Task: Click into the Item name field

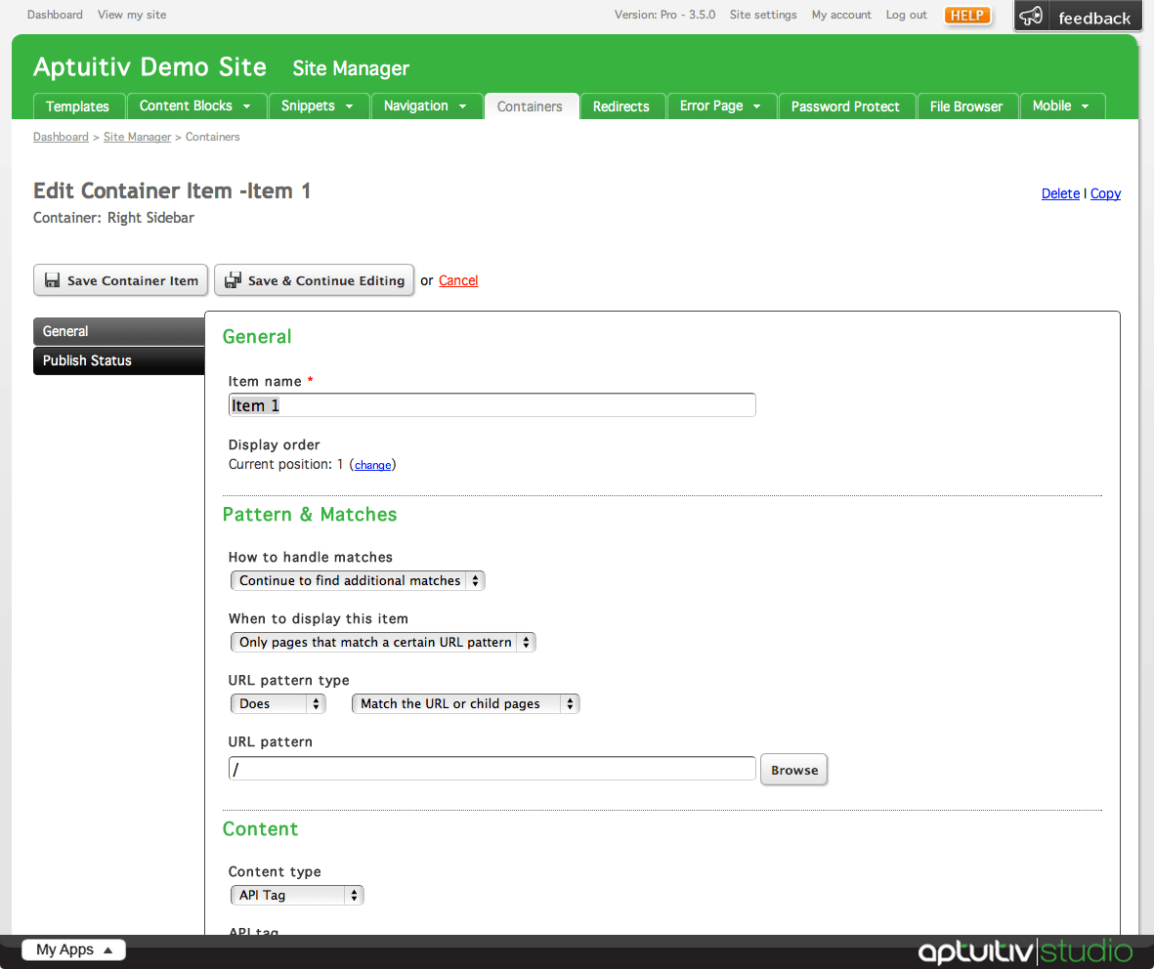Action: (492, 405)
